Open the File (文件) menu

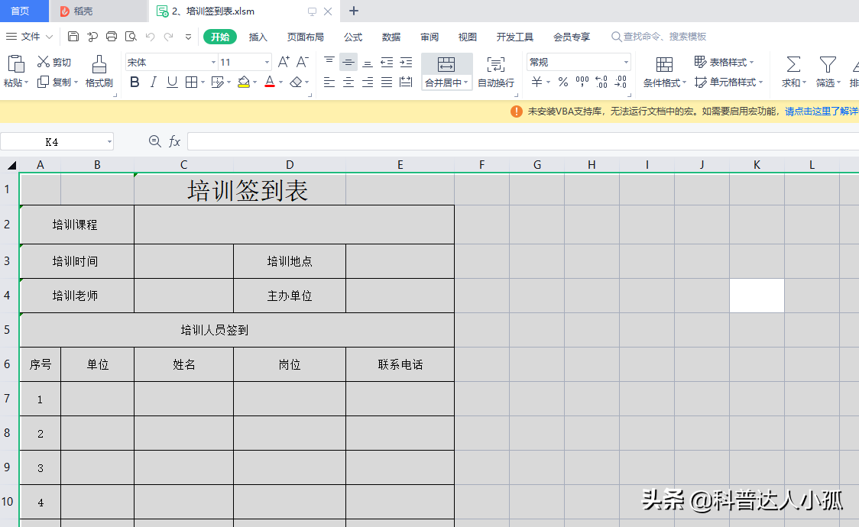30,37
